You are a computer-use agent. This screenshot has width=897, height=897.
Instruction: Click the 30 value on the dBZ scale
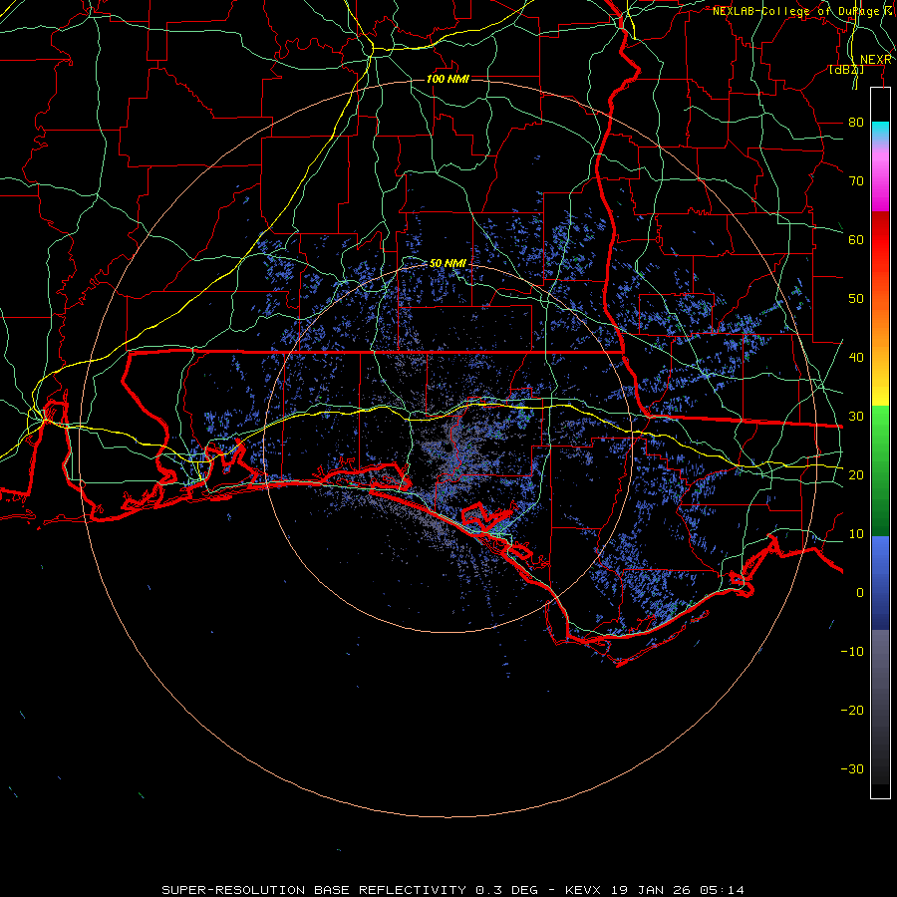(856, 417)
